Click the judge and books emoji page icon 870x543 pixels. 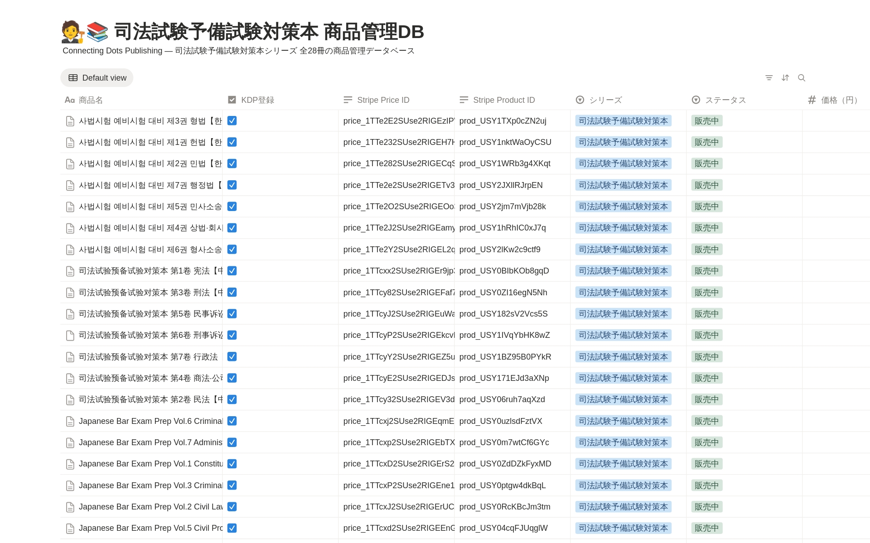(85, 32)
